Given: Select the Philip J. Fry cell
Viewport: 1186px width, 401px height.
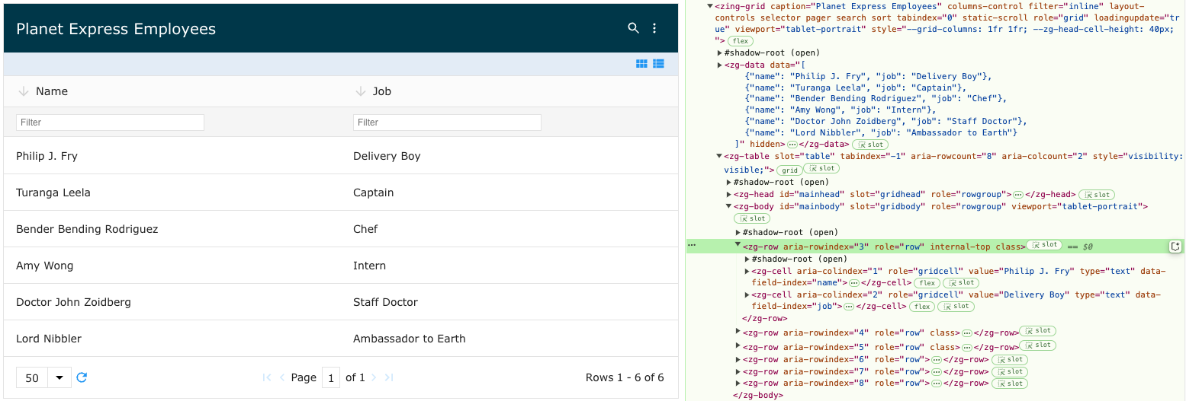Looking at the screenshot, I should click(x=172, y=156).
